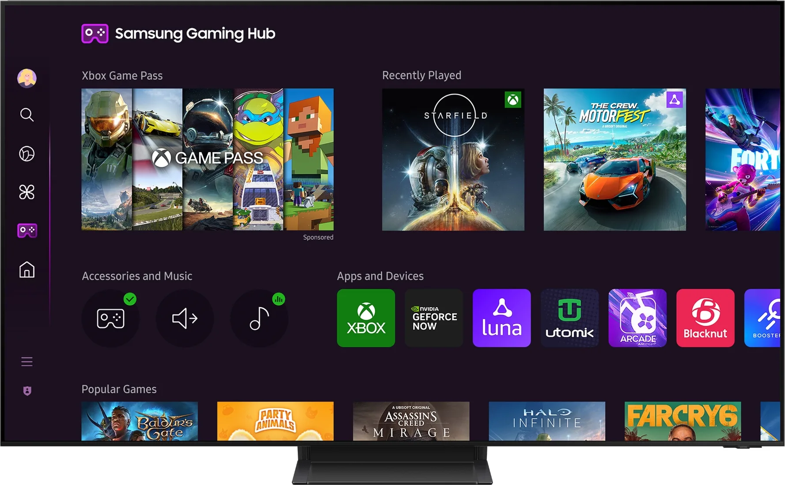Launch the Xbox app
This screenshot has width=785, height=485.
[x=366, y=318]
